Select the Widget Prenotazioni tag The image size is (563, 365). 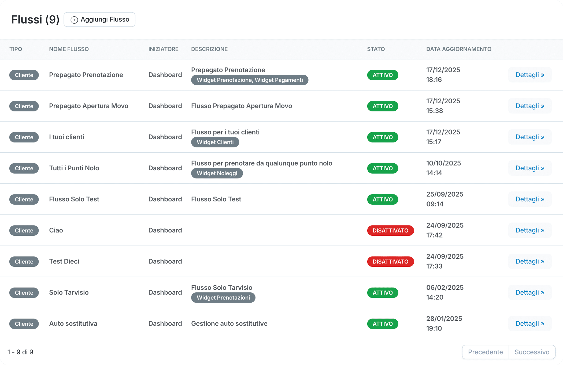[223, 298]
